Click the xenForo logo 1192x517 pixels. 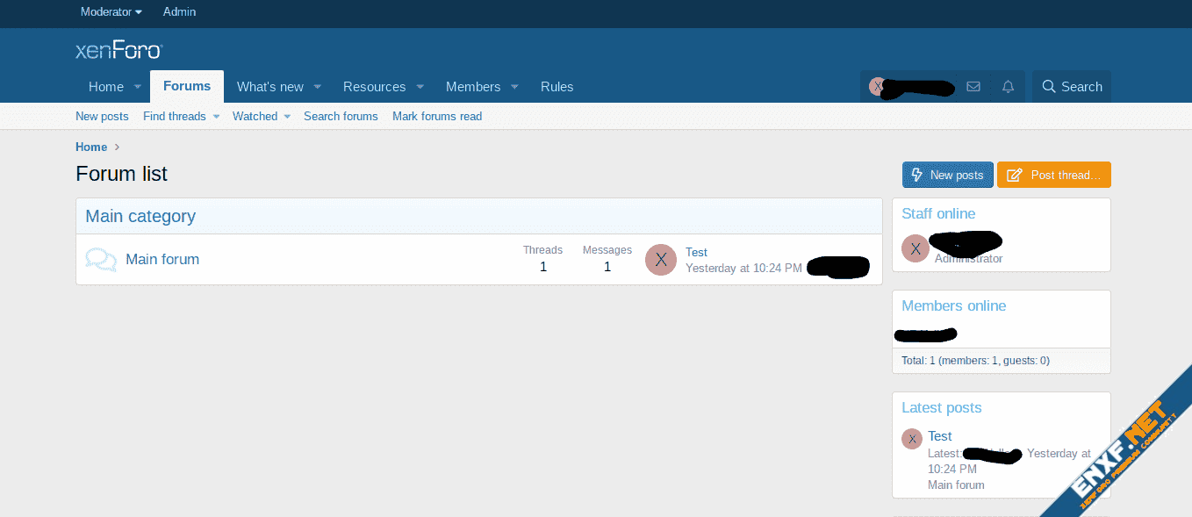click(118, 50)
